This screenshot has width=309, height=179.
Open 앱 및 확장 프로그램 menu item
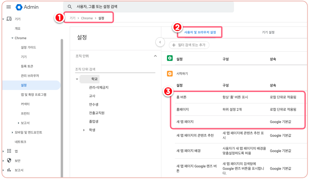point(34,95)
